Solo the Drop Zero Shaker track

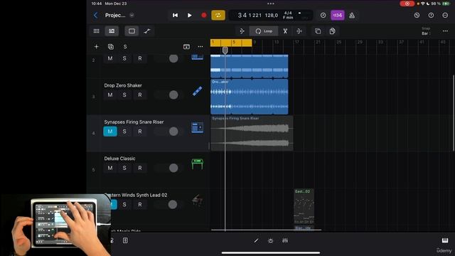[x=124, y=95]
